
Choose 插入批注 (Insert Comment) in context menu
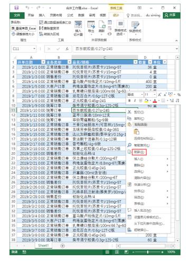pos(148,210)
